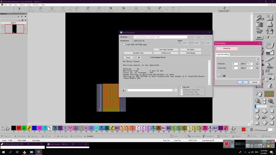The image size is (276, 155).
Task: Click Cancel in Virtual display dialog
Action: [254, 82]
